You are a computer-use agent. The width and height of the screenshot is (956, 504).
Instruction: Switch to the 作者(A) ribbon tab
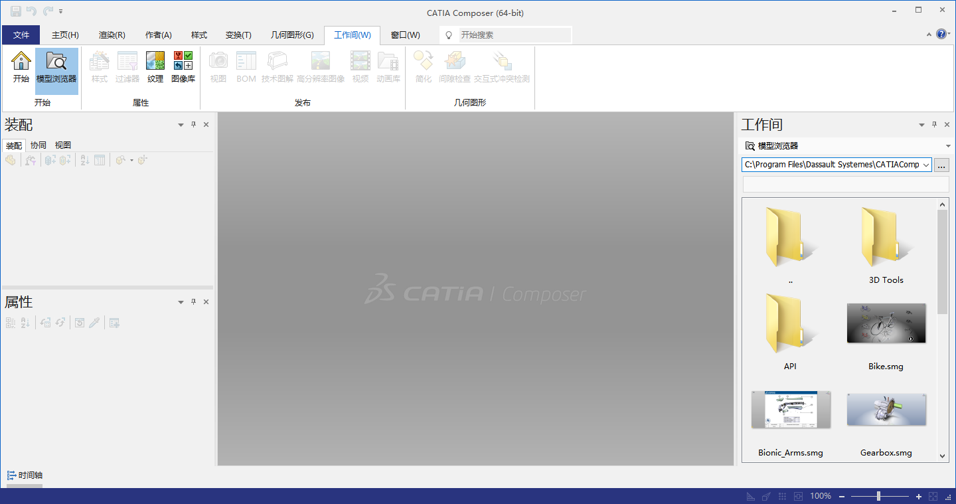point(159,35)
